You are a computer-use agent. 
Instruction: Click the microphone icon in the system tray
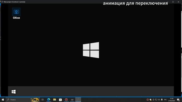click(162, 99)
